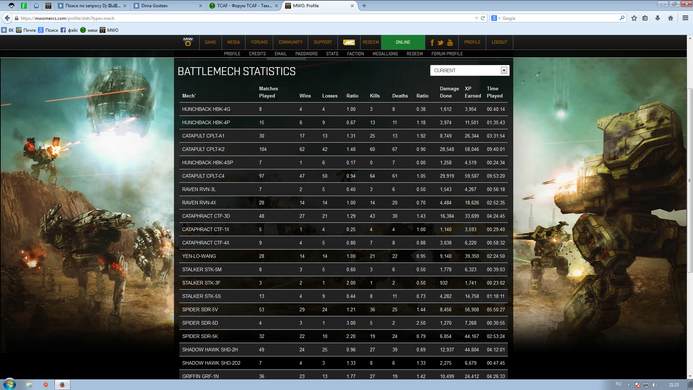This screenshot has width=693, height=390.
Task: Open the FORUM PROFILE submenu link
Action: (x=447, y=54)
